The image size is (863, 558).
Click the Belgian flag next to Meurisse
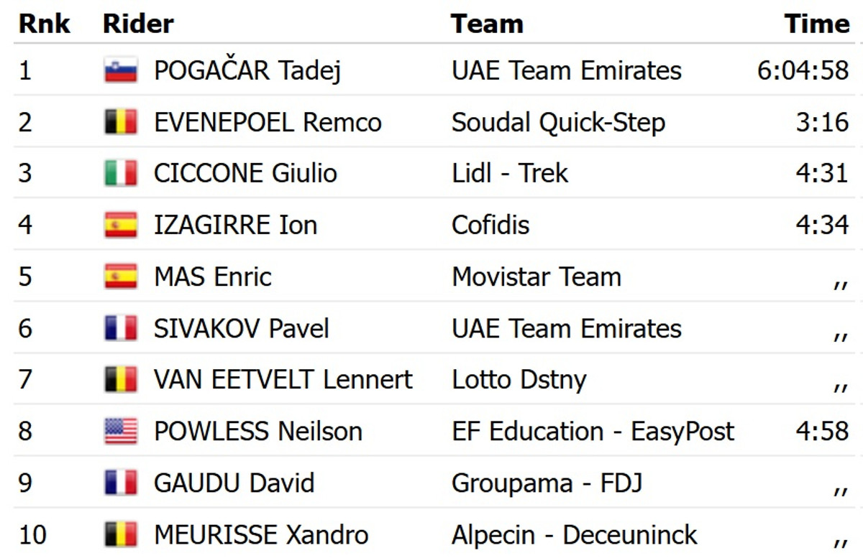pyautogui.click(x=120, y=535)
